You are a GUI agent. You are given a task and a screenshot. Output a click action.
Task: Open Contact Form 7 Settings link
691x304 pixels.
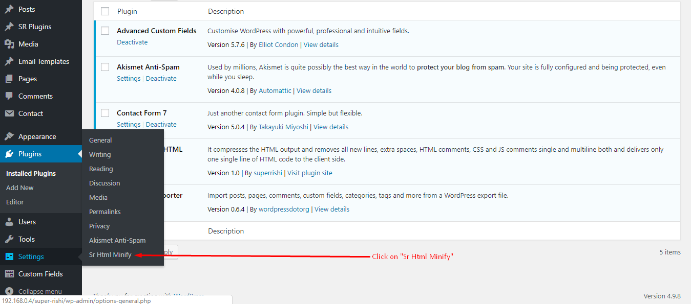point(129,125)
